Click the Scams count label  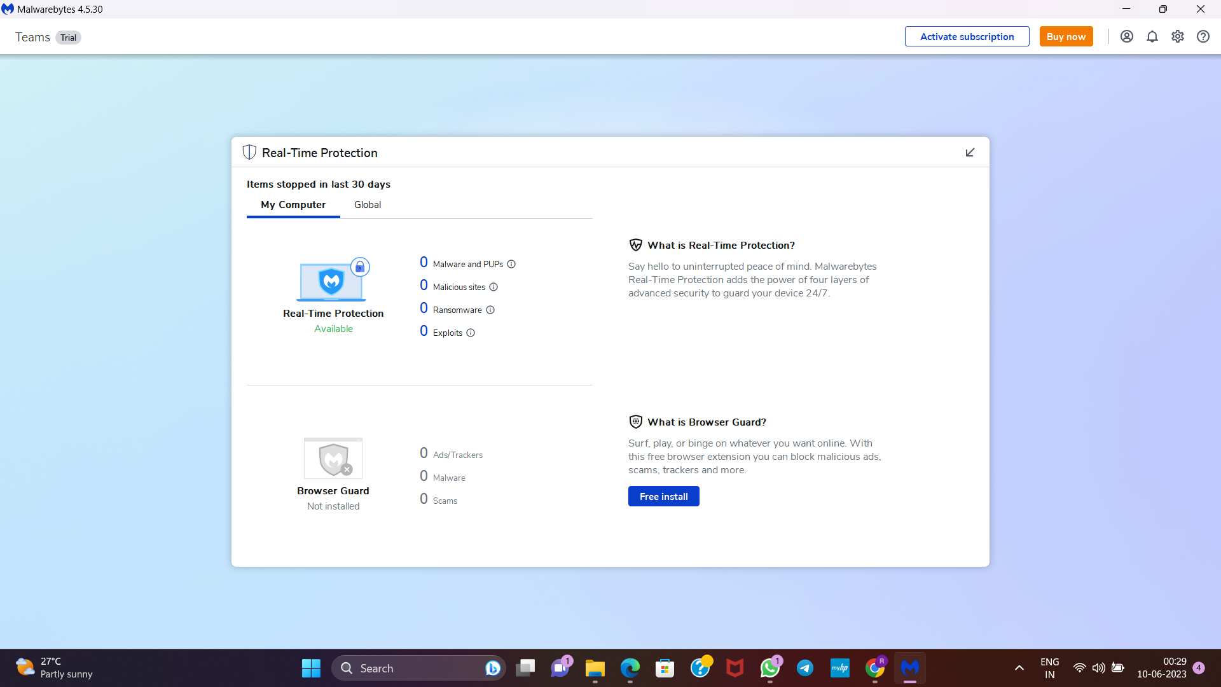tap(445, 501)
